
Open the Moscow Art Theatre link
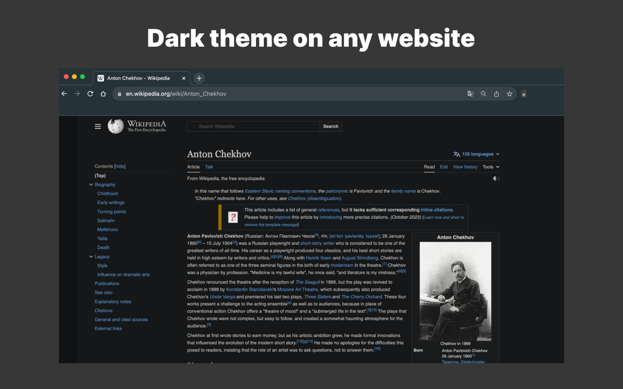297,288
